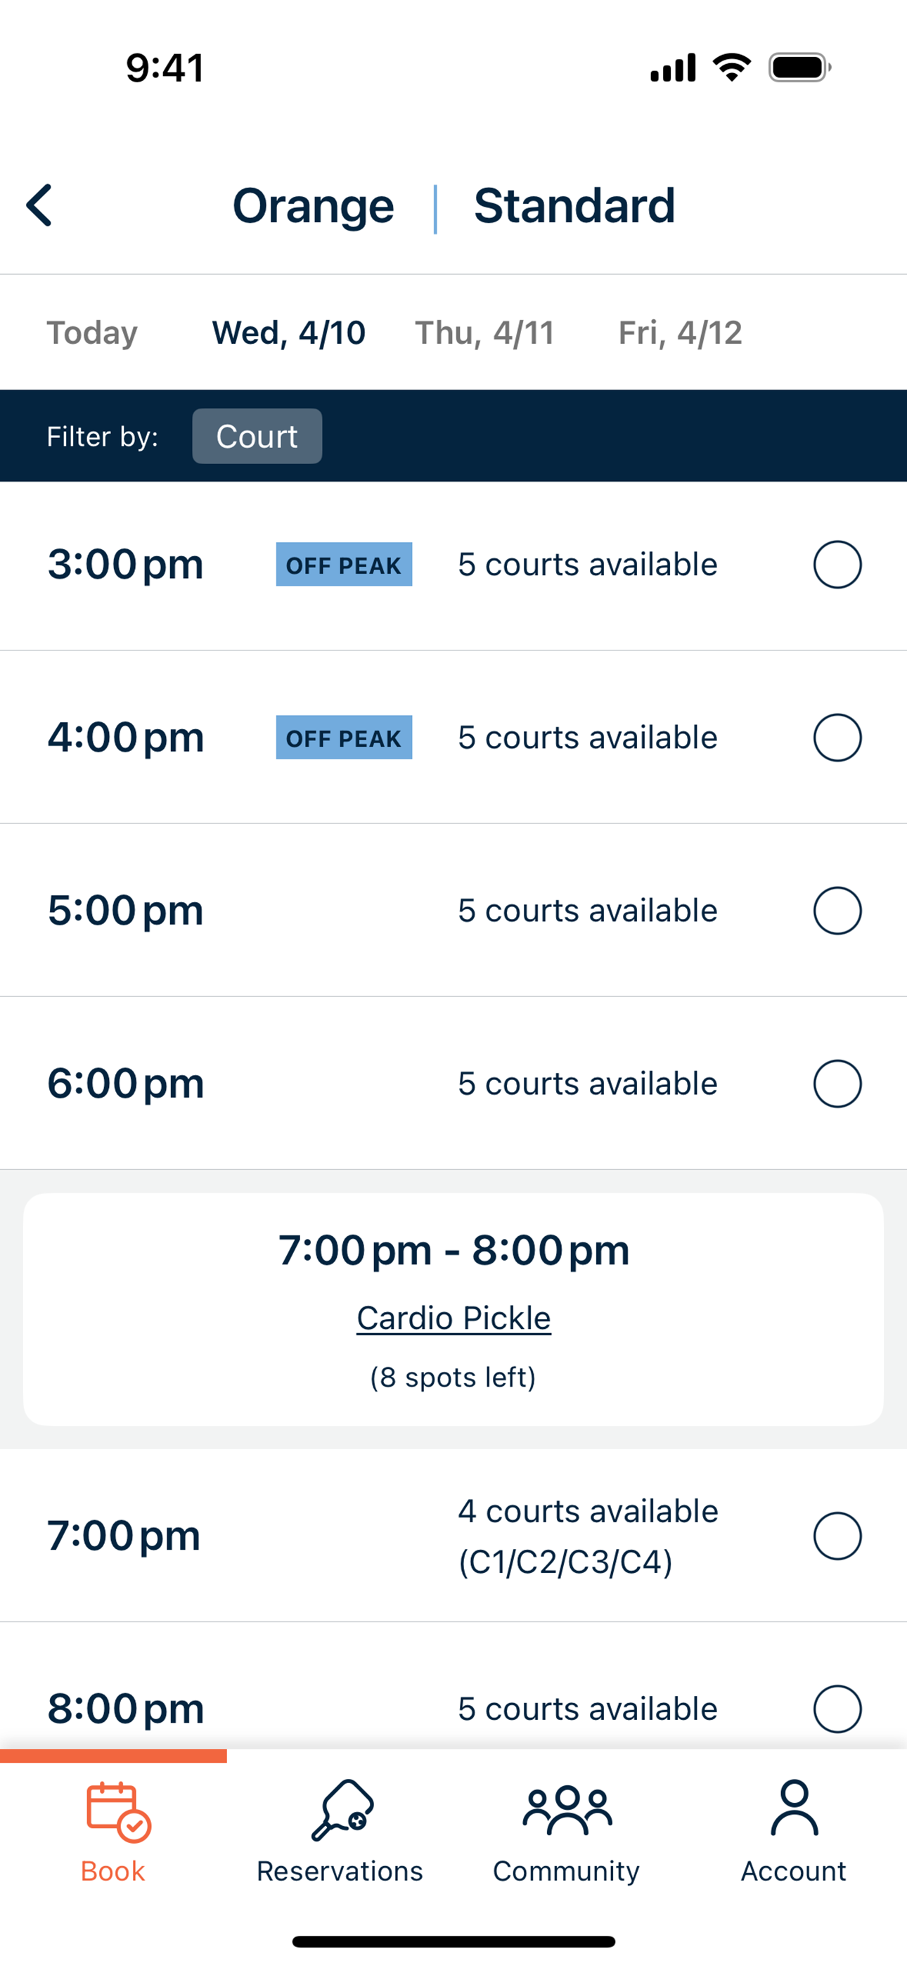
Task: Open Reservations paddle icon
Action: (342, 1811)
